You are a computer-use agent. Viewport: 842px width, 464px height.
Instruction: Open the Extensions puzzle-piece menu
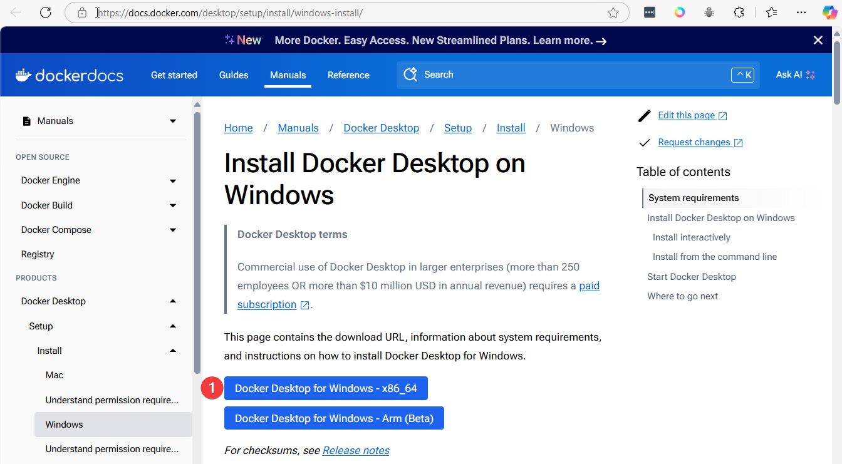click(x=739, y=13)
